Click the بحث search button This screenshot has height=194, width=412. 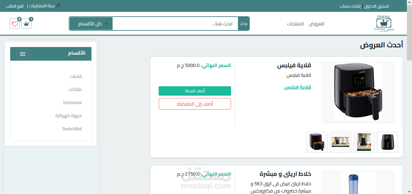tap(243, 24)
